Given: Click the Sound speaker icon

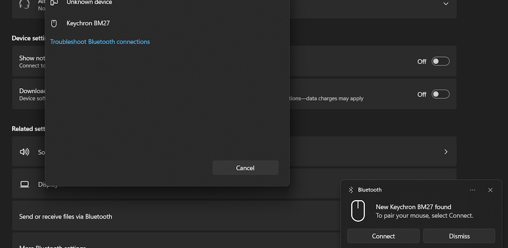Looking at the screenshot, I should point(25,152).
